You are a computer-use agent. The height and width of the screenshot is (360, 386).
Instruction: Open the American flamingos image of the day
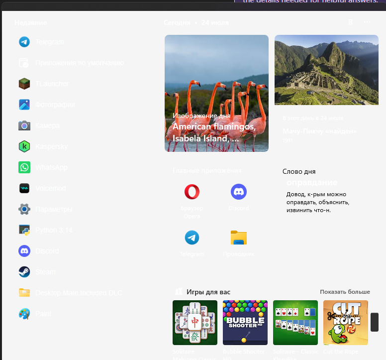coord(217,93)
